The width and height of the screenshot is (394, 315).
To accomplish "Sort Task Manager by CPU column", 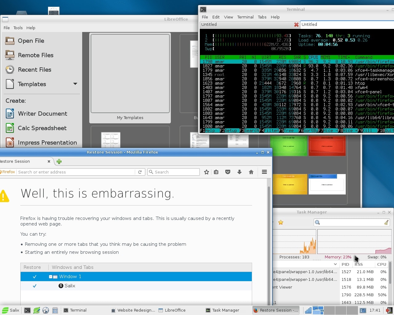I will 382,264.
